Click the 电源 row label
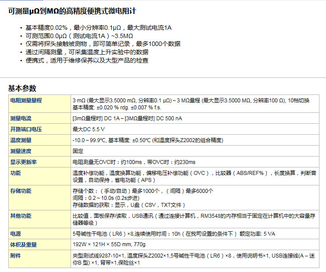This screenshot has width=326, height=272. [x=15, y=234]
